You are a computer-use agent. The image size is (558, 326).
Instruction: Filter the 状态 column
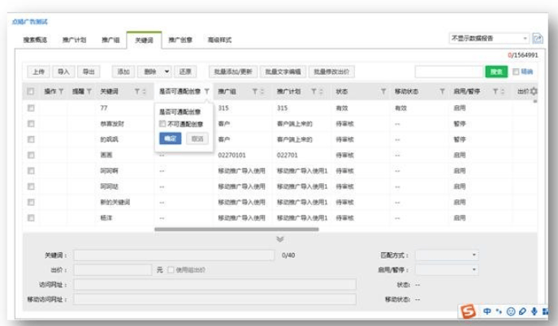coord(383,92)
